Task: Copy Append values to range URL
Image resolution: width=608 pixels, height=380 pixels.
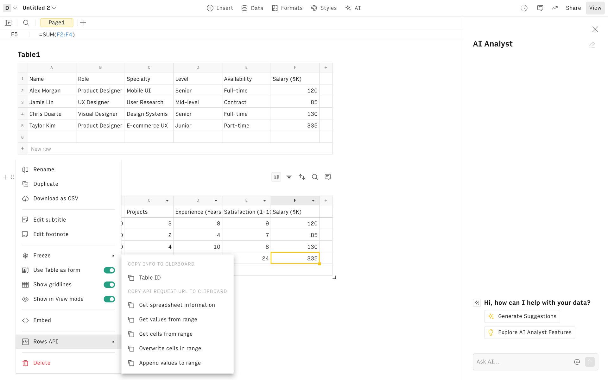Action: [x=177, y=363]
